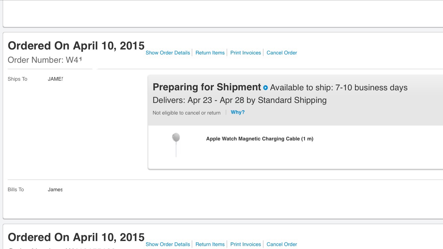Click the Ships To label
Viewport: 443px width, 249px height.
(x=17, y=79)
